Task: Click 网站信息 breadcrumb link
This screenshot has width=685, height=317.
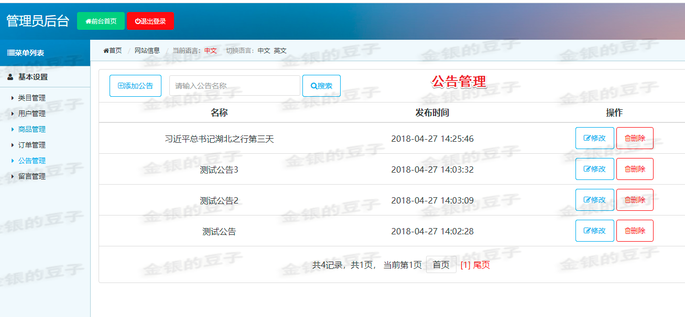Action: pyautogui.click(x=147, y=51)
